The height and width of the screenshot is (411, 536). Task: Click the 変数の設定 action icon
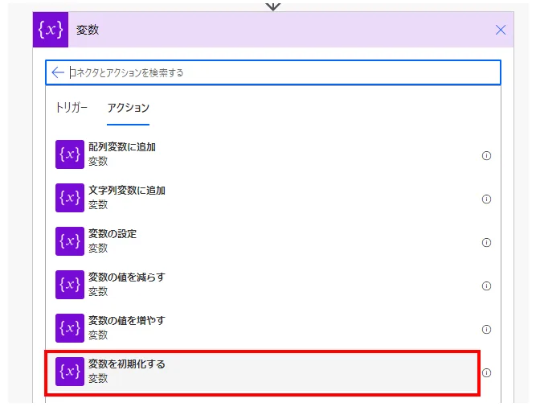70,241
